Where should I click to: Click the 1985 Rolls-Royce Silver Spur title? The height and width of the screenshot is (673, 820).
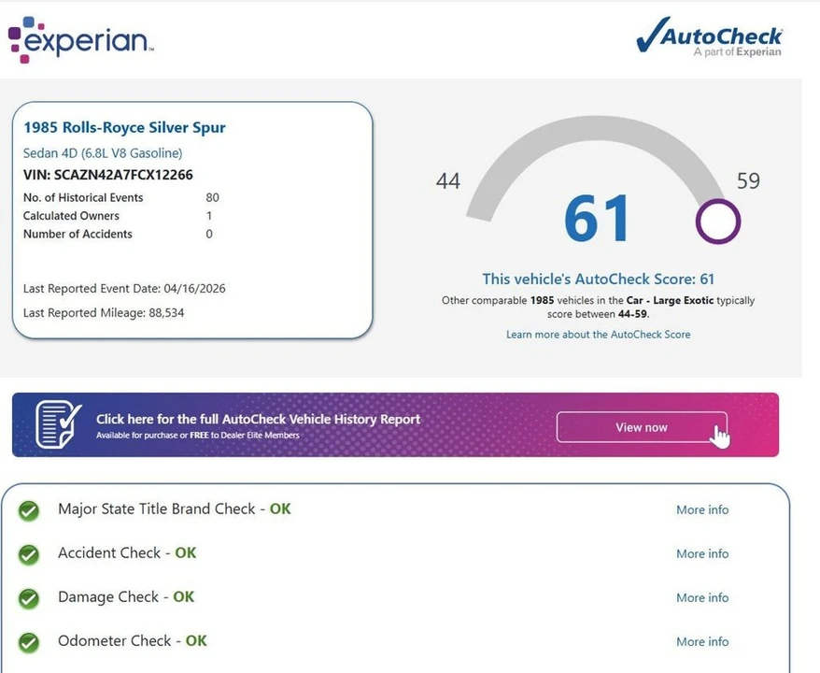click(x=124, y=127)
